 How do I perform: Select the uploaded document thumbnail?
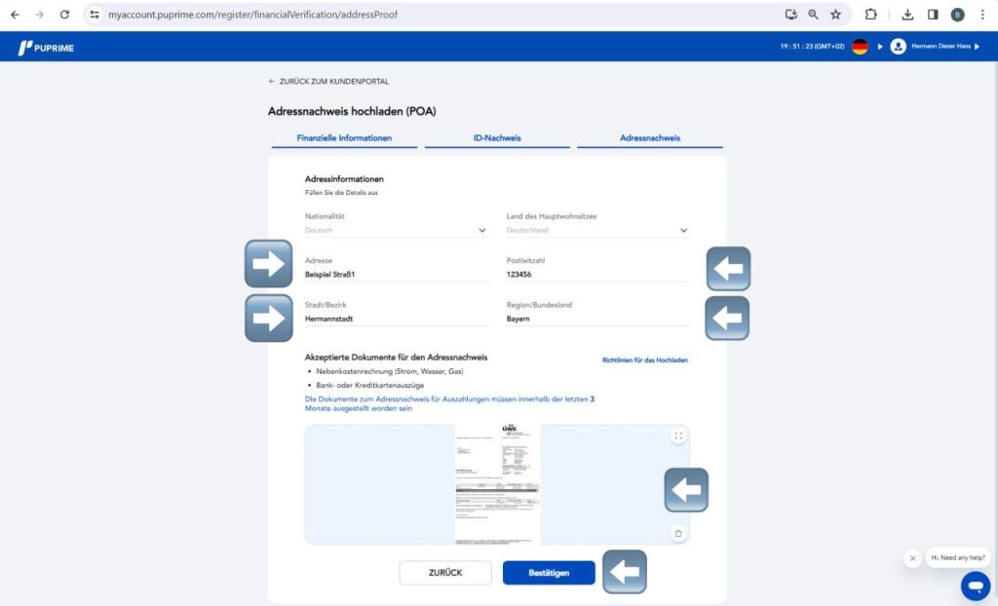tap(497, 483)
